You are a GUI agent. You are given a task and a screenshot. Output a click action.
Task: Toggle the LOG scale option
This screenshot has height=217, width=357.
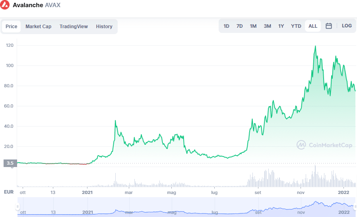pos(347,26)
